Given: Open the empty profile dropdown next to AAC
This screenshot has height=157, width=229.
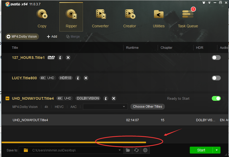Looking at the screenshot, I should click(105, 107).
